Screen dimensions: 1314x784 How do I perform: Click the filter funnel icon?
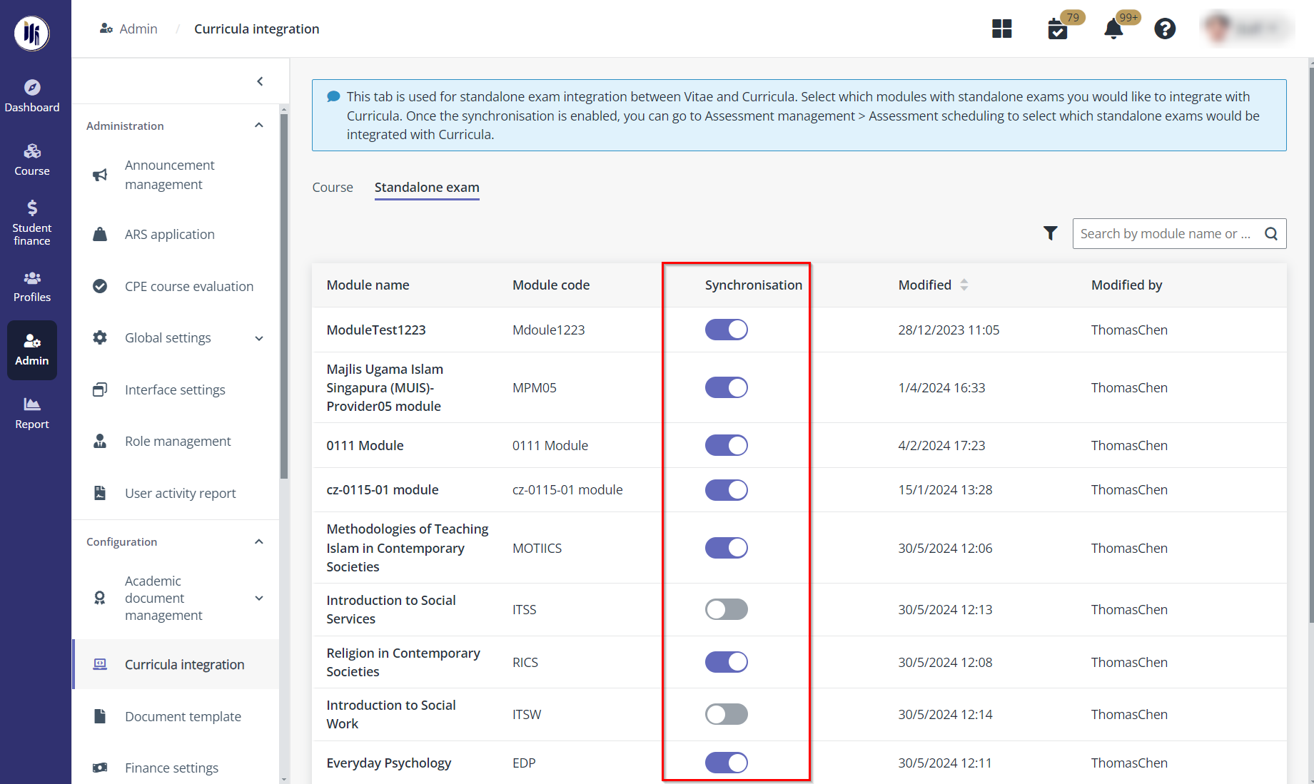[x=1050, y=233]
